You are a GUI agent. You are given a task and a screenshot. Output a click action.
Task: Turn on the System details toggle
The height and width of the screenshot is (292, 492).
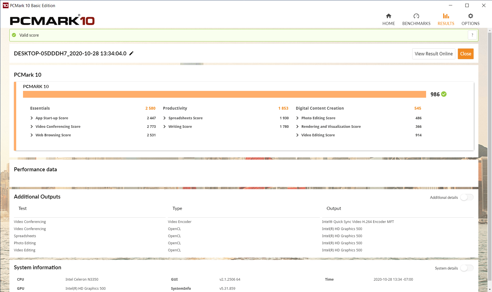click(x=467, y=268)
